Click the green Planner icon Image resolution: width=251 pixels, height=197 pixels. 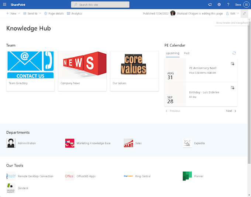pyautogui.click(x=187, y=176)
